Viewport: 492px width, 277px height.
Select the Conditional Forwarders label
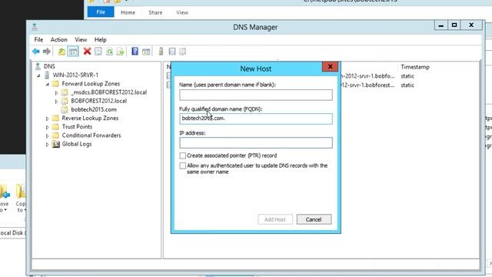coord(91,135)
